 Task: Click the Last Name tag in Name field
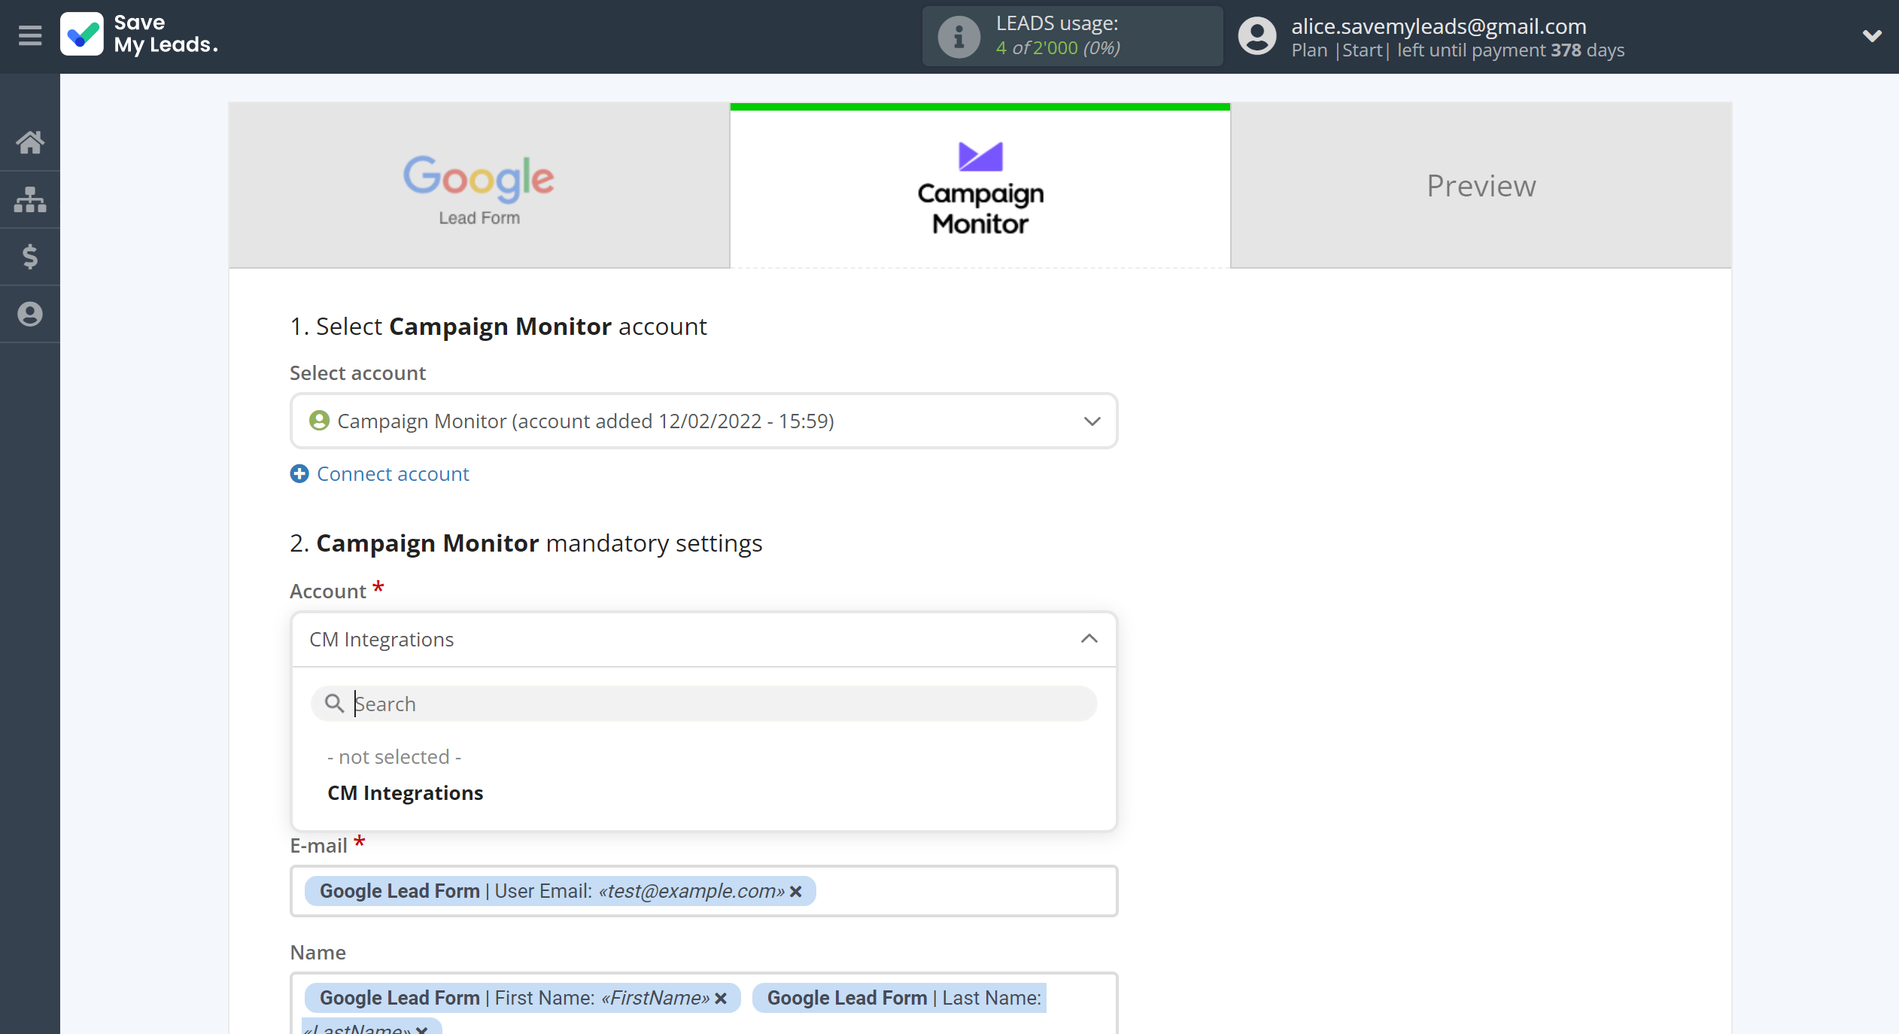click(899, 998)
